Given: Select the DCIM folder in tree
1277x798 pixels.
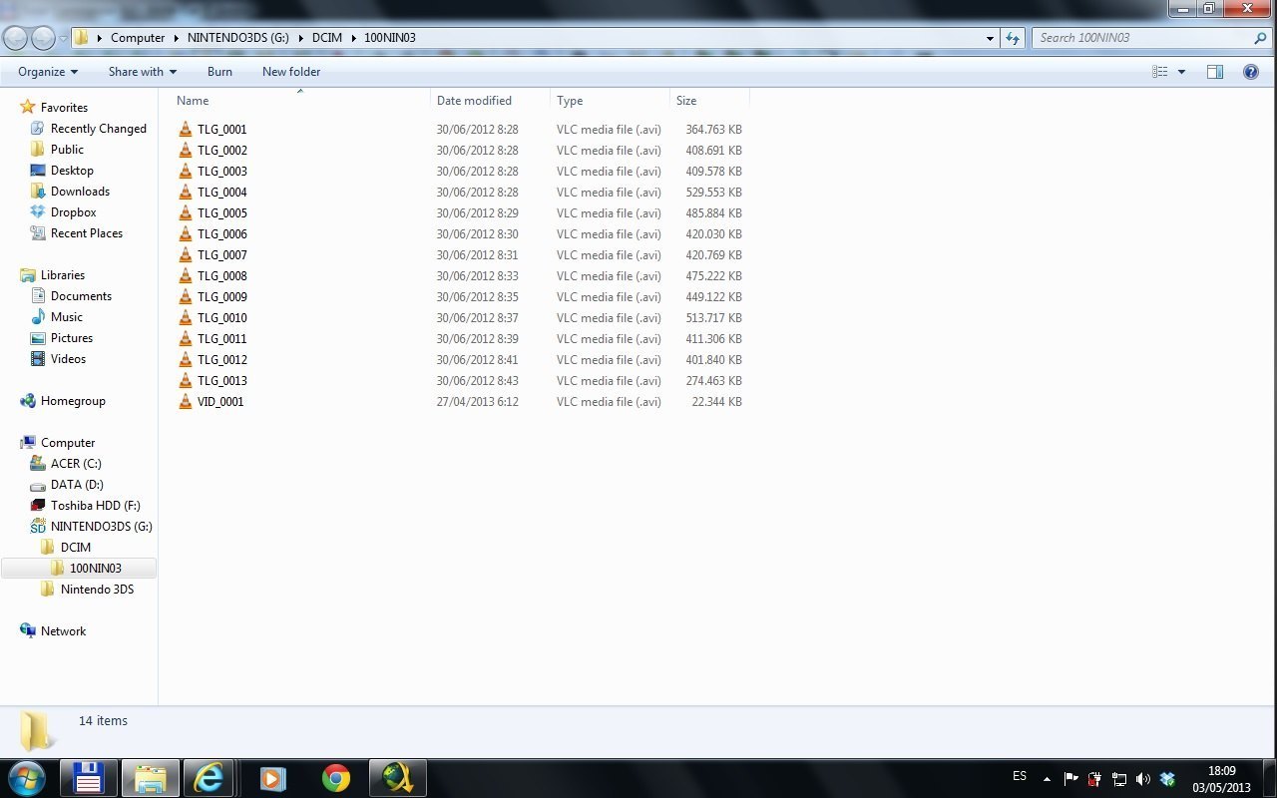Looking at the screenshot, I should tap(75, 548).
